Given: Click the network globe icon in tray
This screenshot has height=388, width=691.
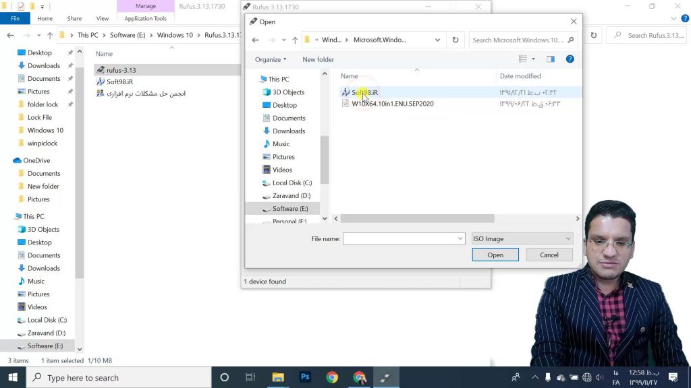Looking at the screenshot, I should tap(586, 377).
